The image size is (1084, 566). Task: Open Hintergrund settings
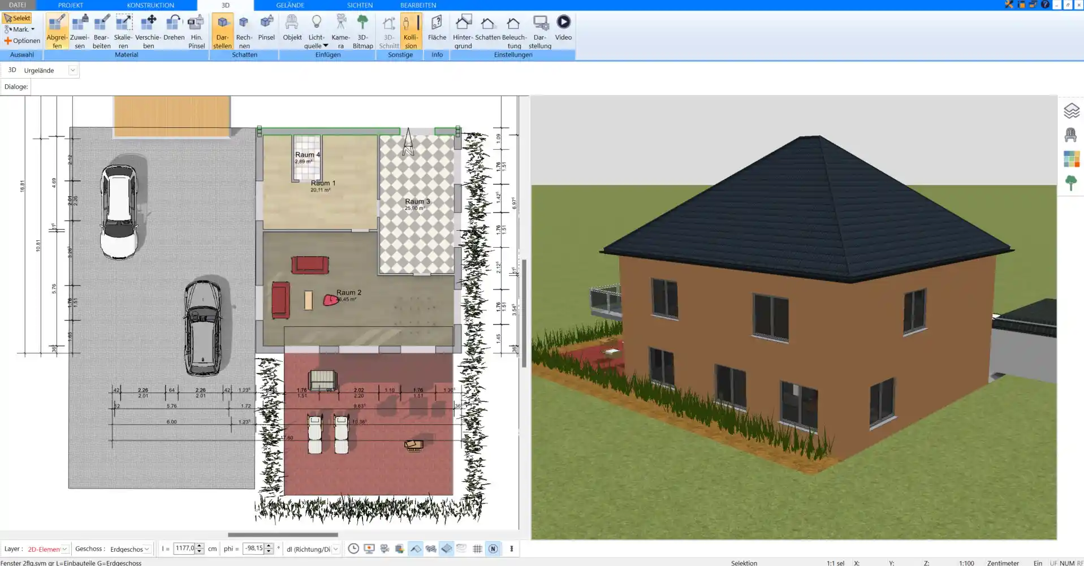[463, 32]
